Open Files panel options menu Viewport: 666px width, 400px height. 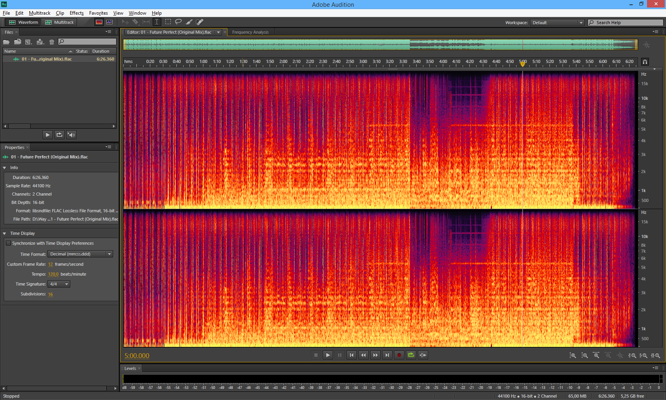[108, 32]
